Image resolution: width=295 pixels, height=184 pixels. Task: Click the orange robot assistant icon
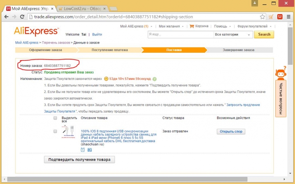click(281, 73)
